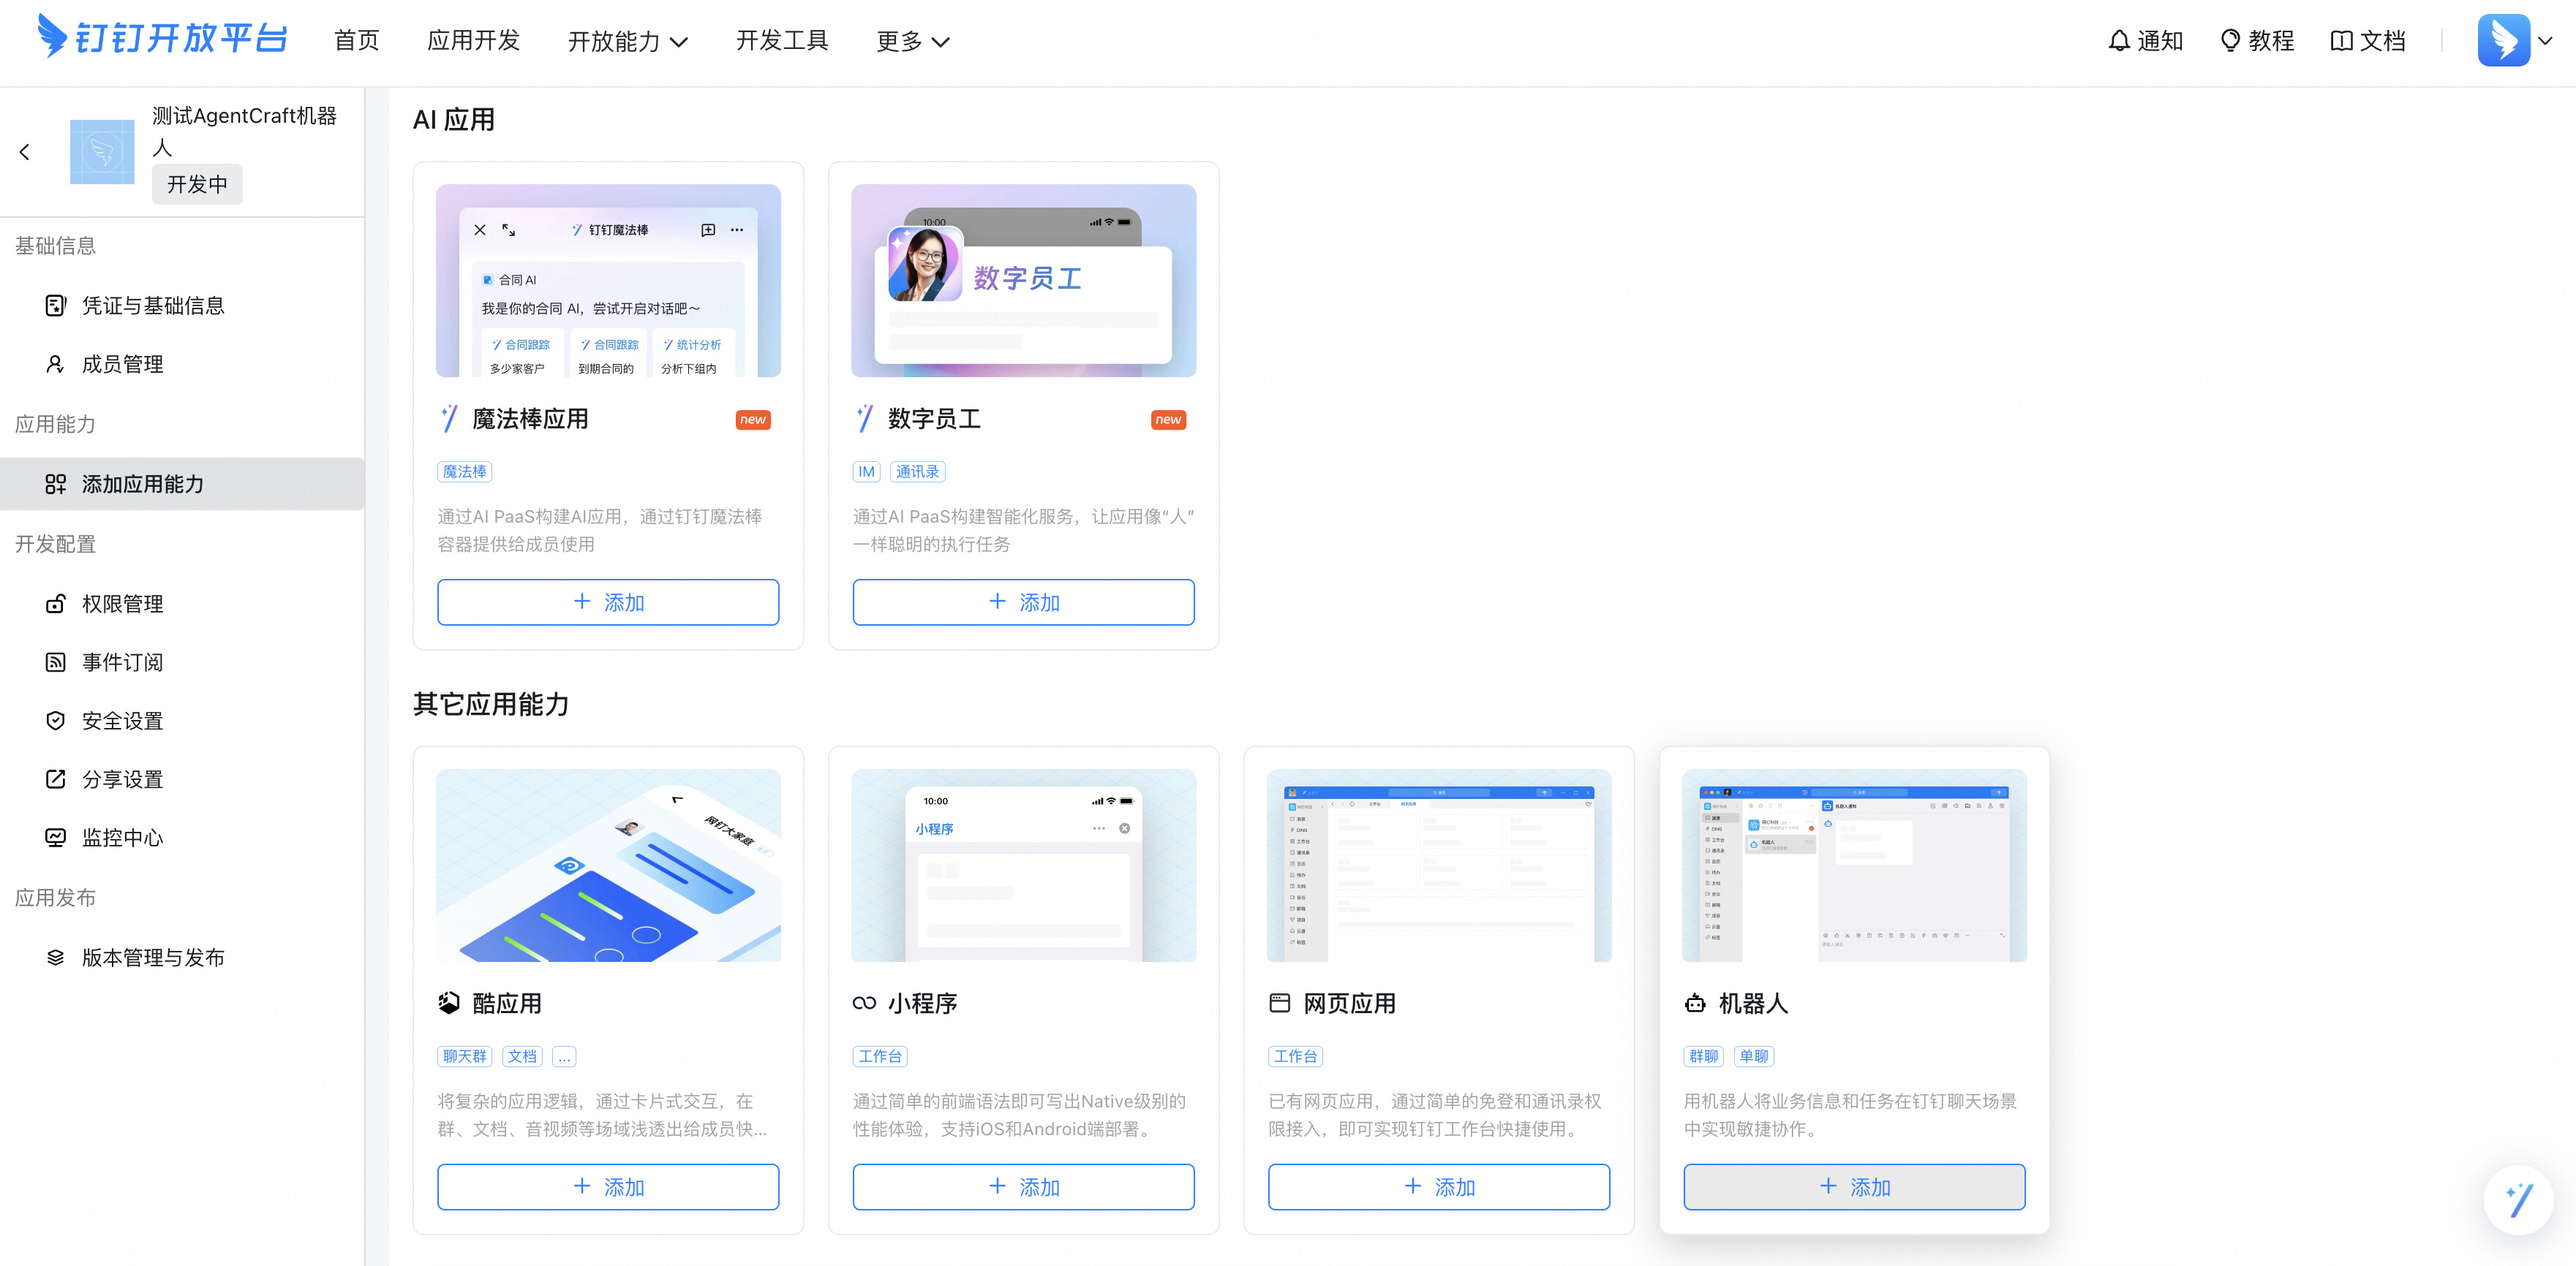The width and height of the screenshot is (2576, 1266).
Task: Click the 安全设置 shield icon
Action: point(56,721)
